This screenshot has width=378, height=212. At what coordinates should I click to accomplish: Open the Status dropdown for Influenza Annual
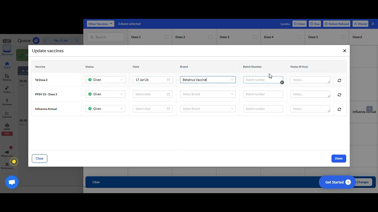105,109
